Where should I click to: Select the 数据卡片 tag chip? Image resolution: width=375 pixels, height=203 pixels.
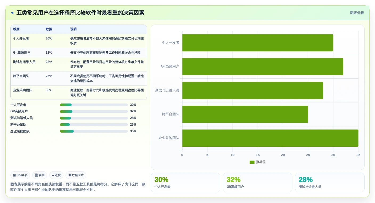tap(76, 175)
